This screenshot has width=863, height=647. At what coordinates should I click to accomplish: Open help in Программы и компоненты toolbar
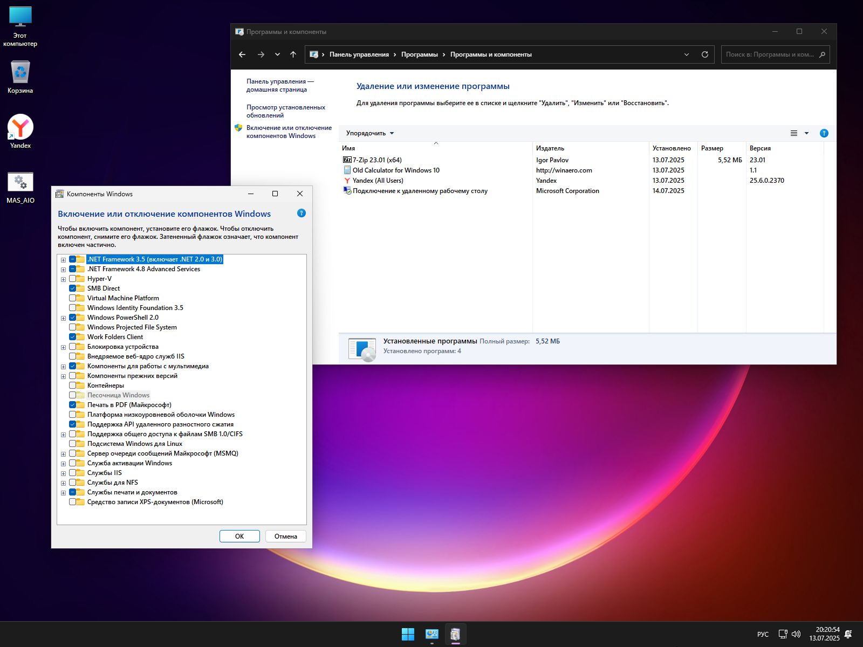(824, 133)
